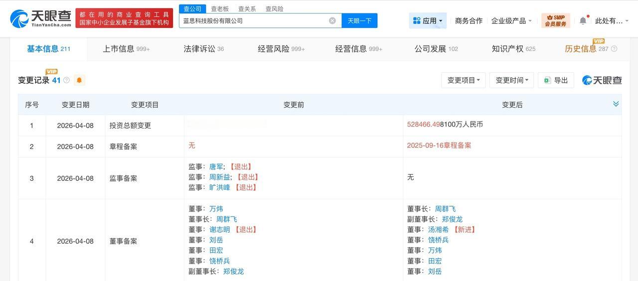Click the 变更日期 column header

[75, 105]
